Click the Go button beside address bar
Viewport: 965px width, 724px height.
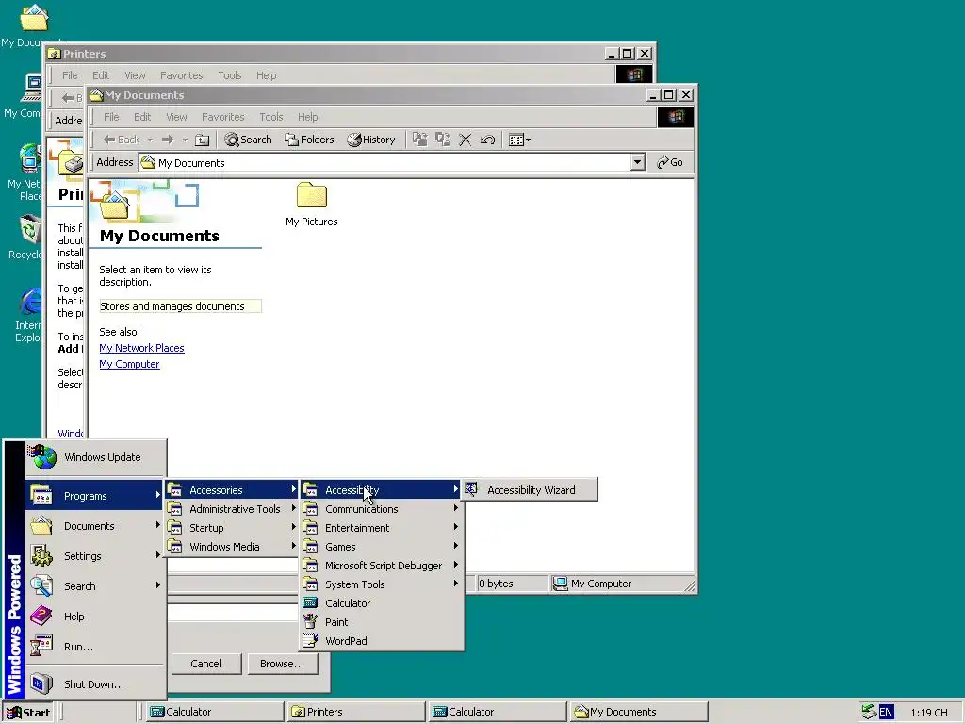[670, 162]
